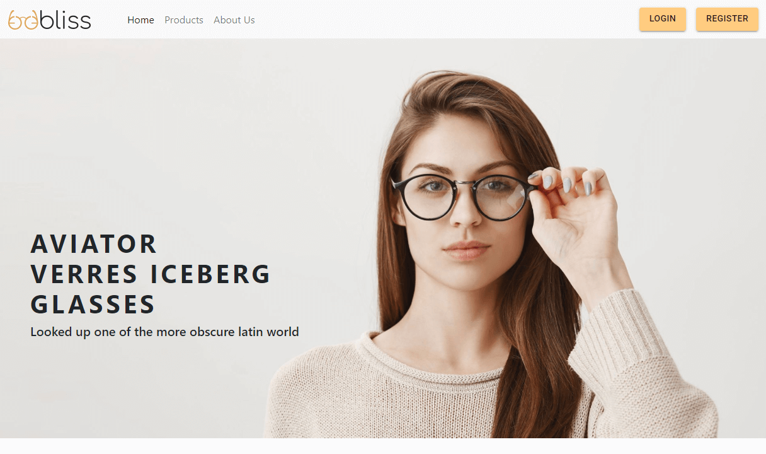Click the "VERRES ICEBERG" headline line
766x454 pixels.
151,274
